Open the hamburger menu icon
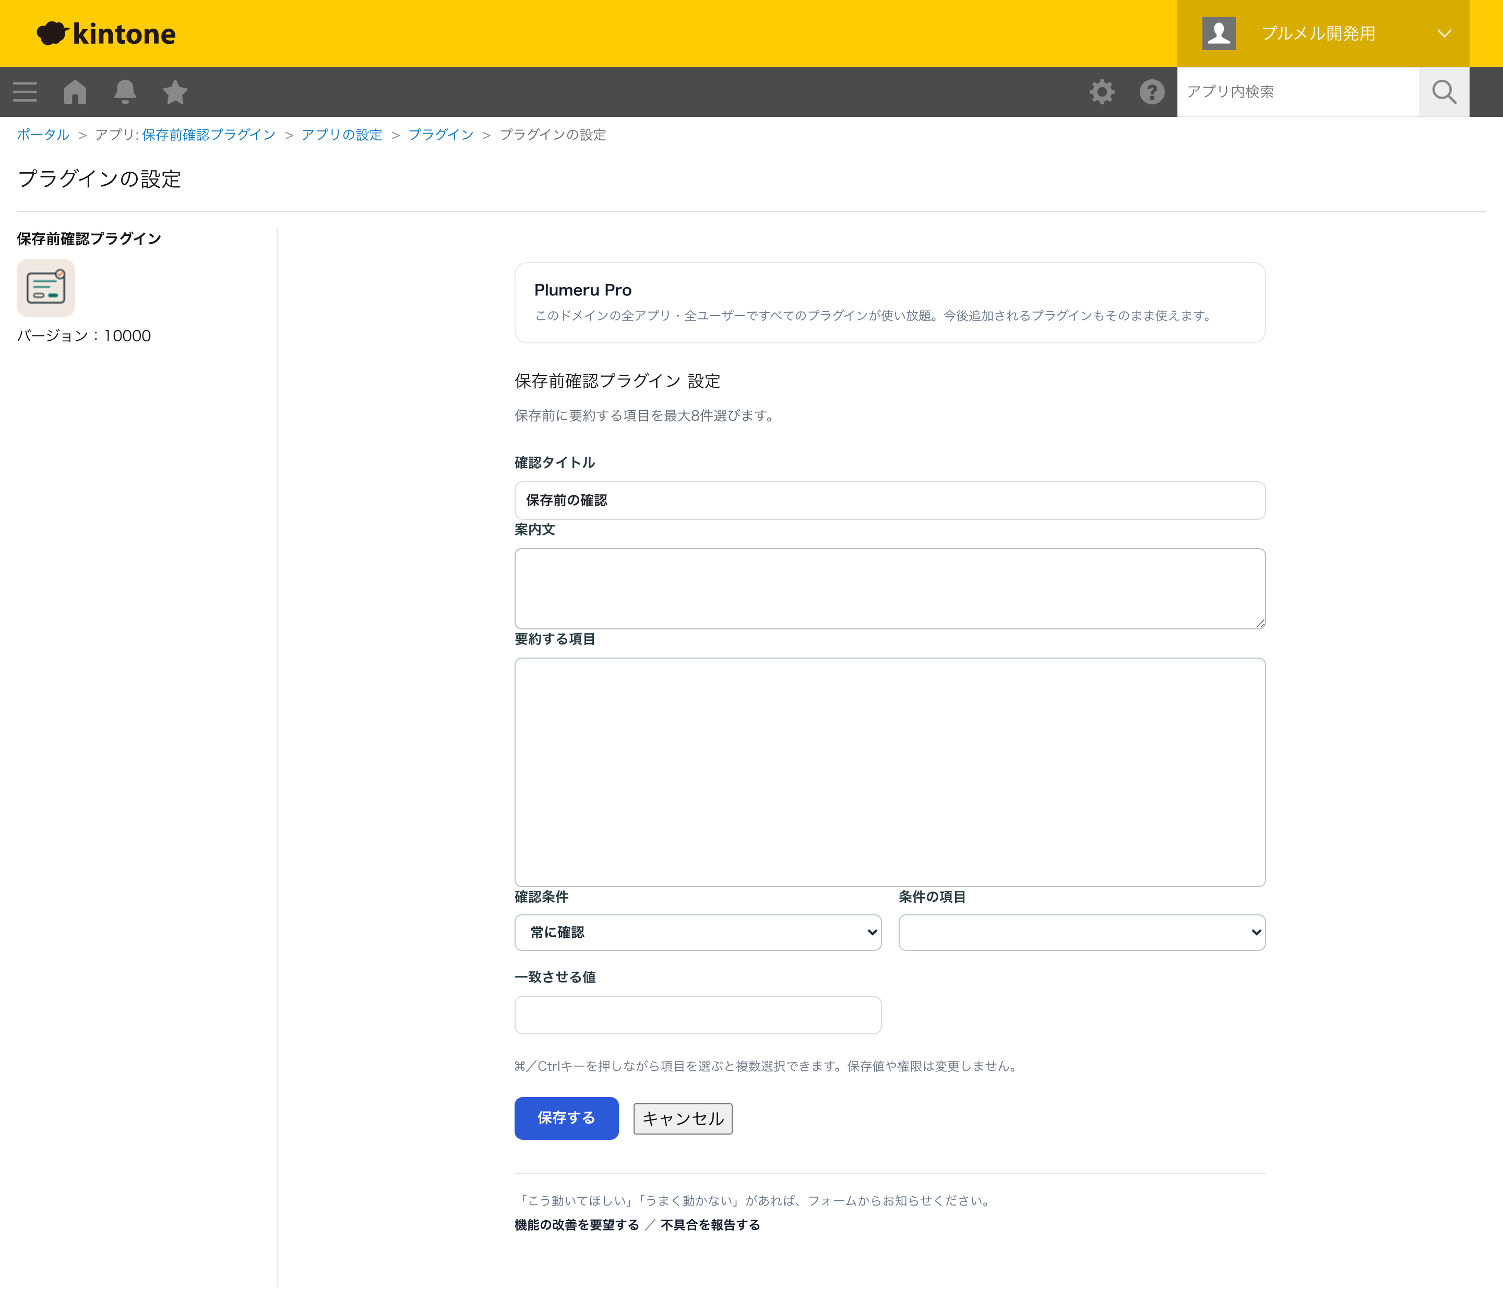The height and width of the screenshot is (1312, 1503). [25, 92]
